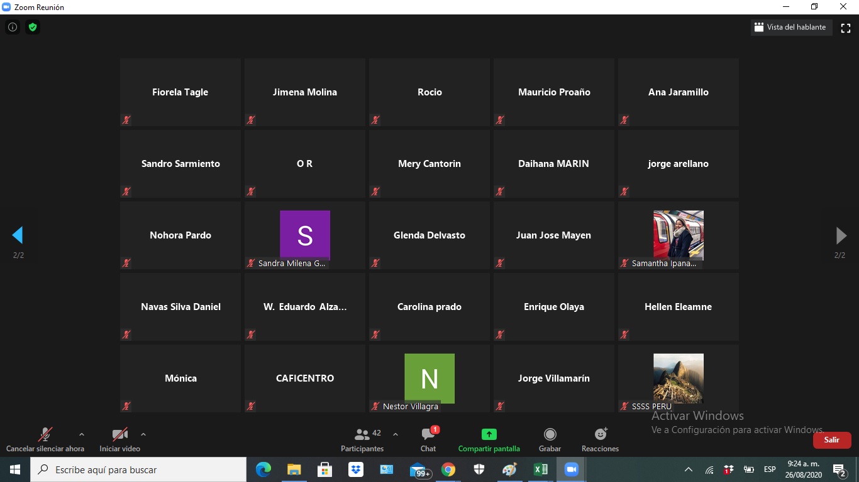Unmute microphone with Cancelar silenciar ahora

click(x=45, y=439)
